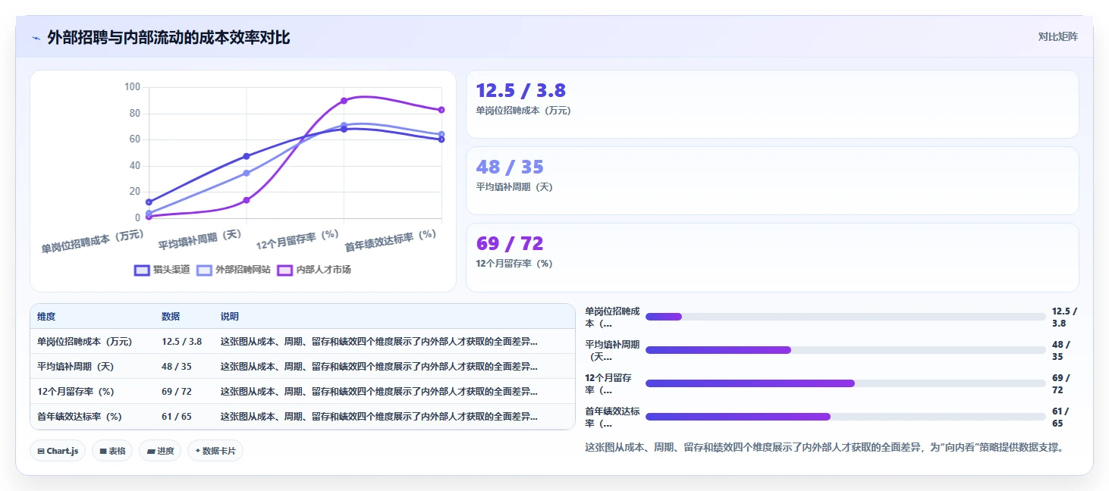The height and width of the screenshot is (491, 1109).
Task: Click the 69 / 72 stat card value
Action: coord(510,244)
